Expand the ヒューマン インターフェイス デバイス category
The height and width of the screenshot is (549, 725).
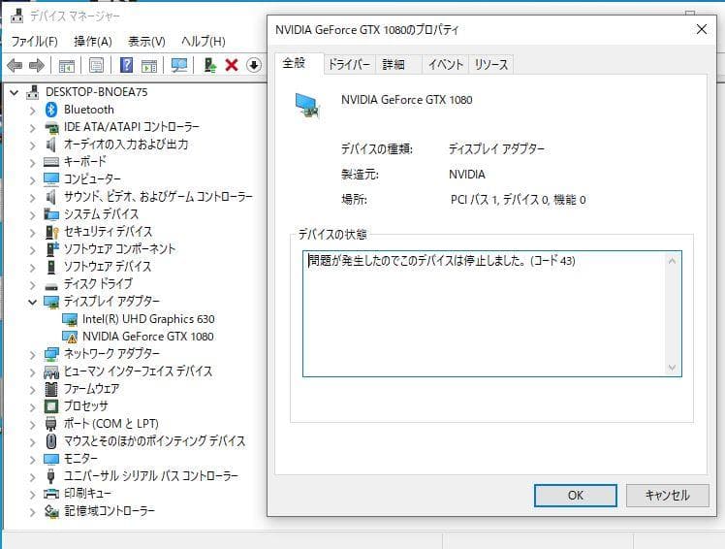pos(32,371)
